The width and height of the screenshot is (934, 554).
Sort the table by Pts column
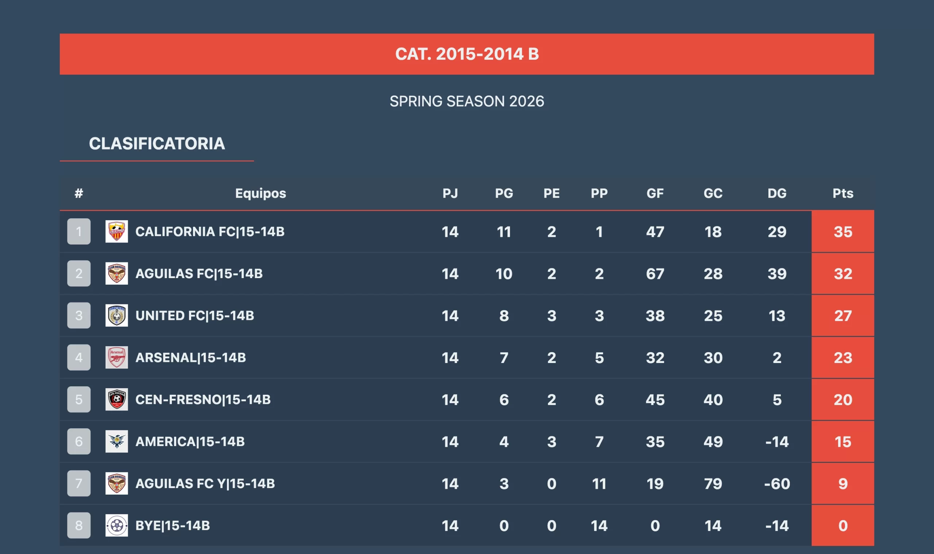coord(843,193)
